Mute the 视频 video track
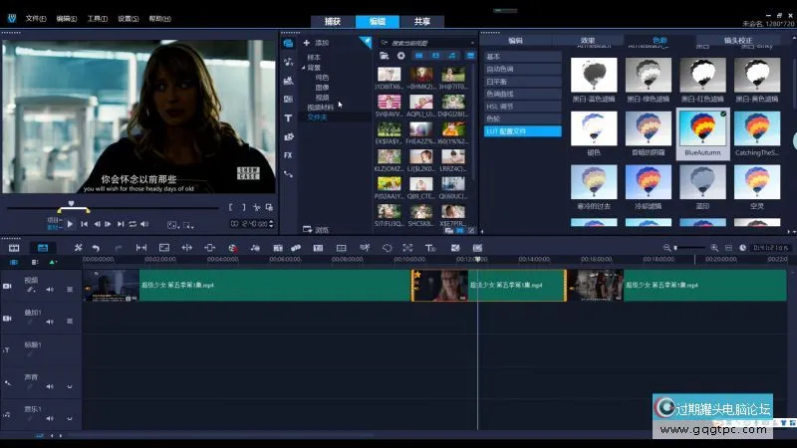Screen dimensions: 797x448 50,290
